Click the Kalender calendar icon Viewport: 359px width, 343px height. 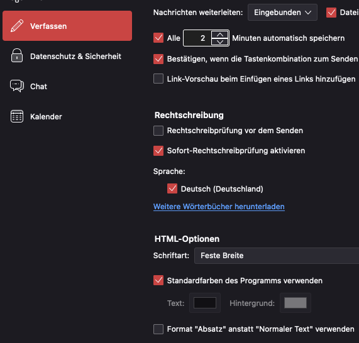17,116
